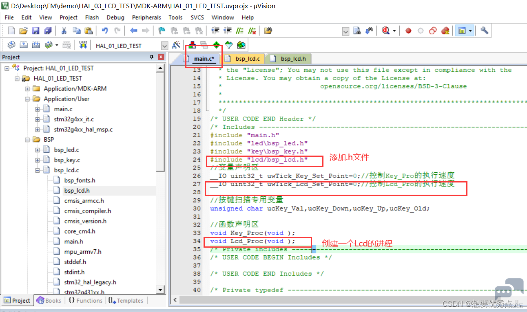Disable all breakpoints icon
527x312 pixels.
click(433, 31)
